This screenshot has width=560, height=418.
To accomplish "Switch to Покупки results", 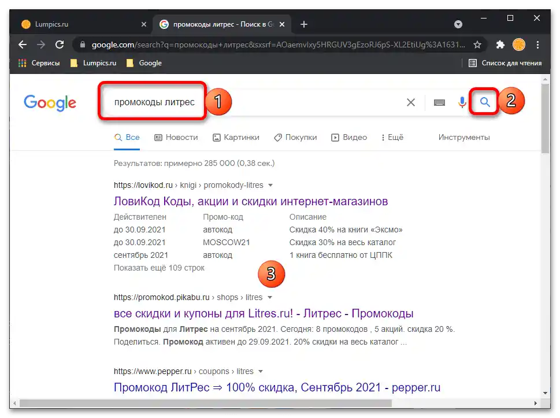I will pos(295,138).
